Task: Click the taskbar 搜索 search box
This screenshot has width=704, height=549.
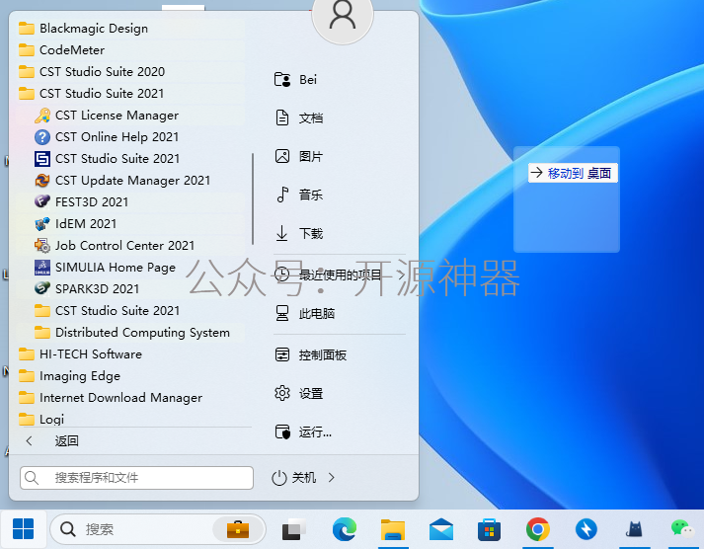Action: (158, 529)
